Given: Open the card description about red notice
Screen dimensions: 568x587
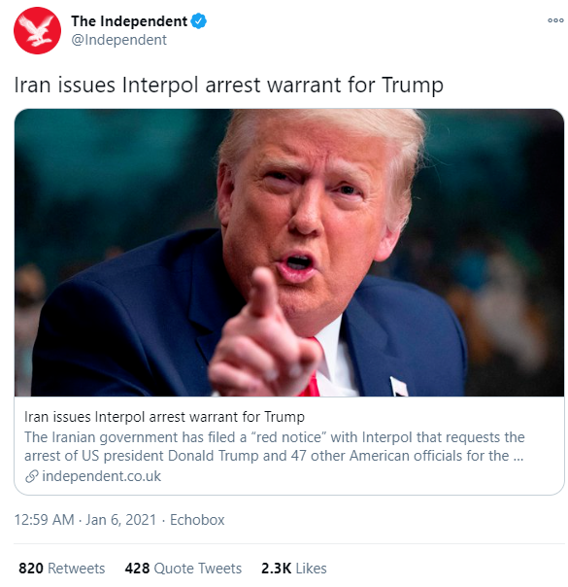Looking at the screenshot, I should (275, 446).
